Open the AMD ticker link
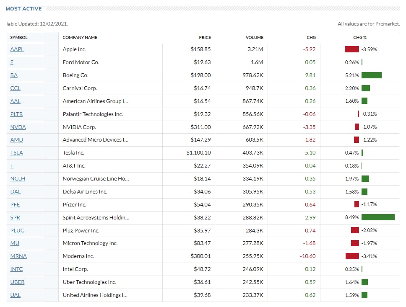The width and height of the screenshot is (406, 307). pos(17,139)
